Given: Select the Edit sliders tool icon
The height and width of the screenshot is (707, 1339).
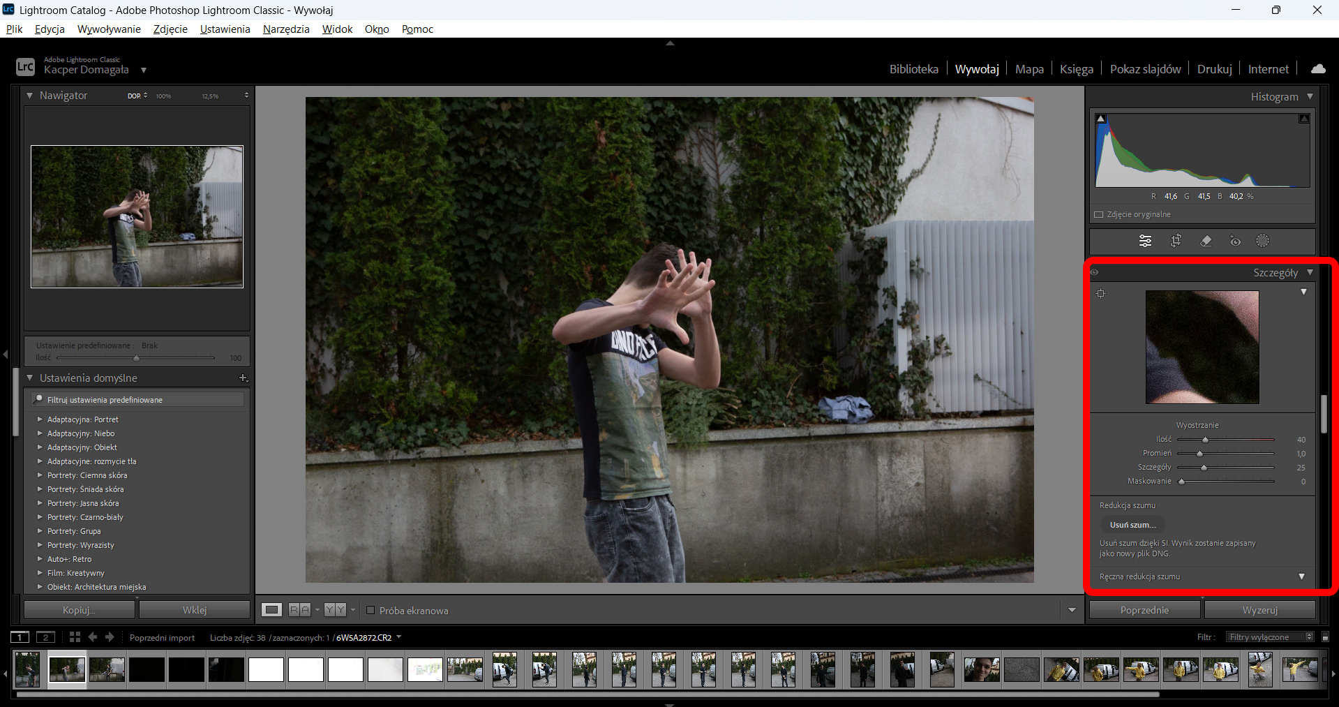Looking at the screenshot, I should (x=1145, y=241).
